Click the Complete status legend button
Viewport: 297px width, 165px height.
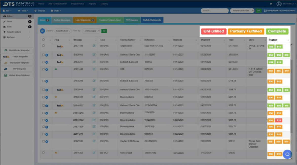pos(277,31)
